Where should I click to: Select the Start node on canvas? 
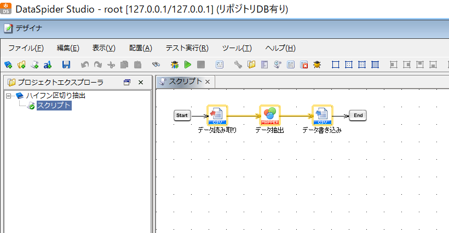[182, 115]
